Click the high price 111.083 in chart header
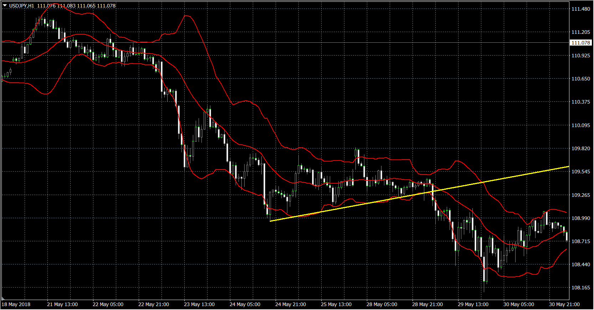594x310 pixels. point(66,6)
